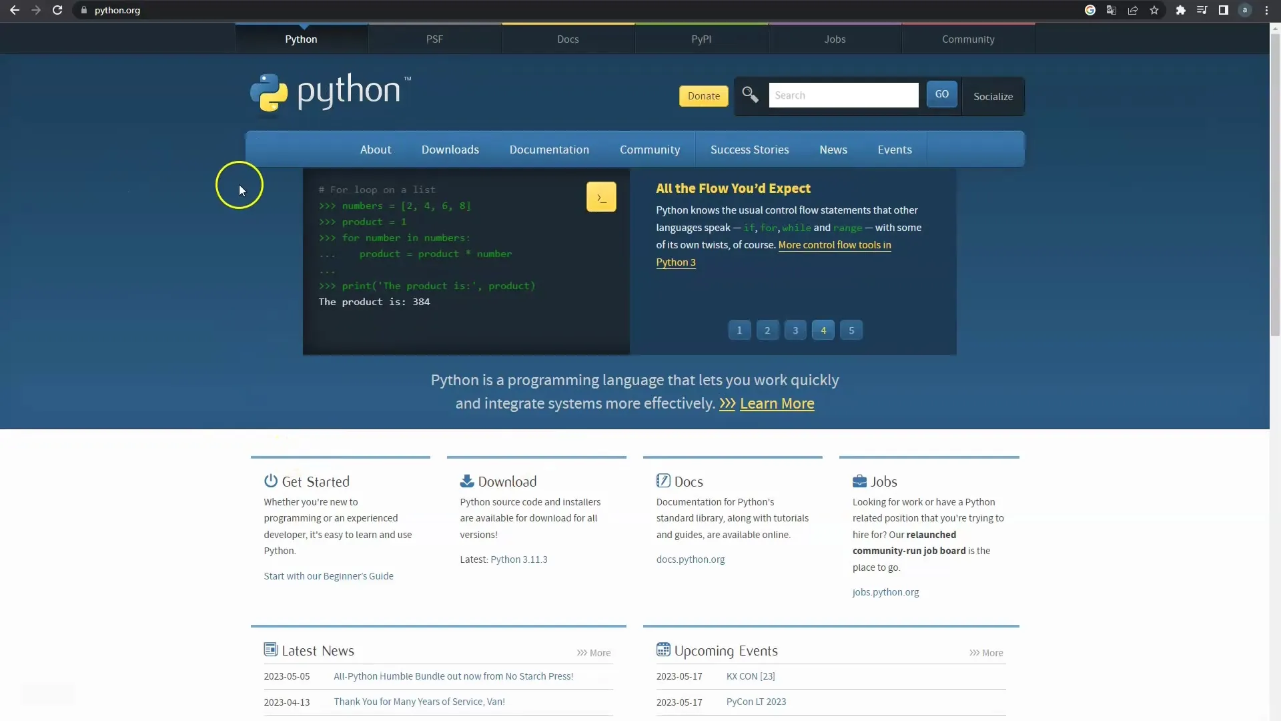Click the Download arrow icon
The width and height of the screenshot is (1281, 721).
[467, 481]
